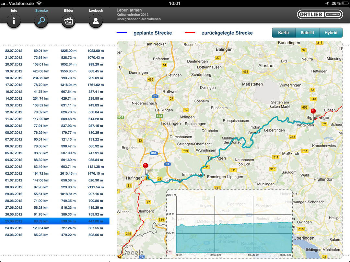
Task: Open the Logbuch person icon
Action: point(96,21)
